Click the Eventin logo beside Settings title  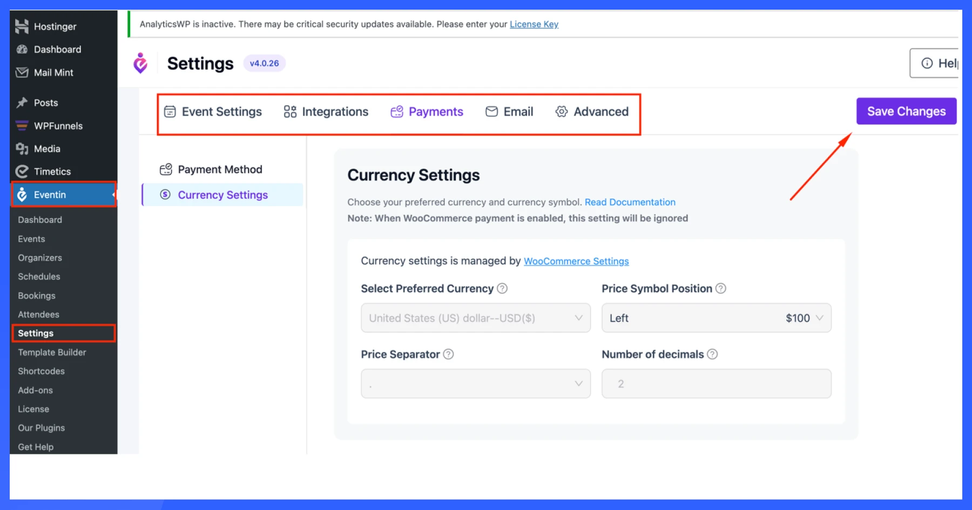tap(140, 63)
